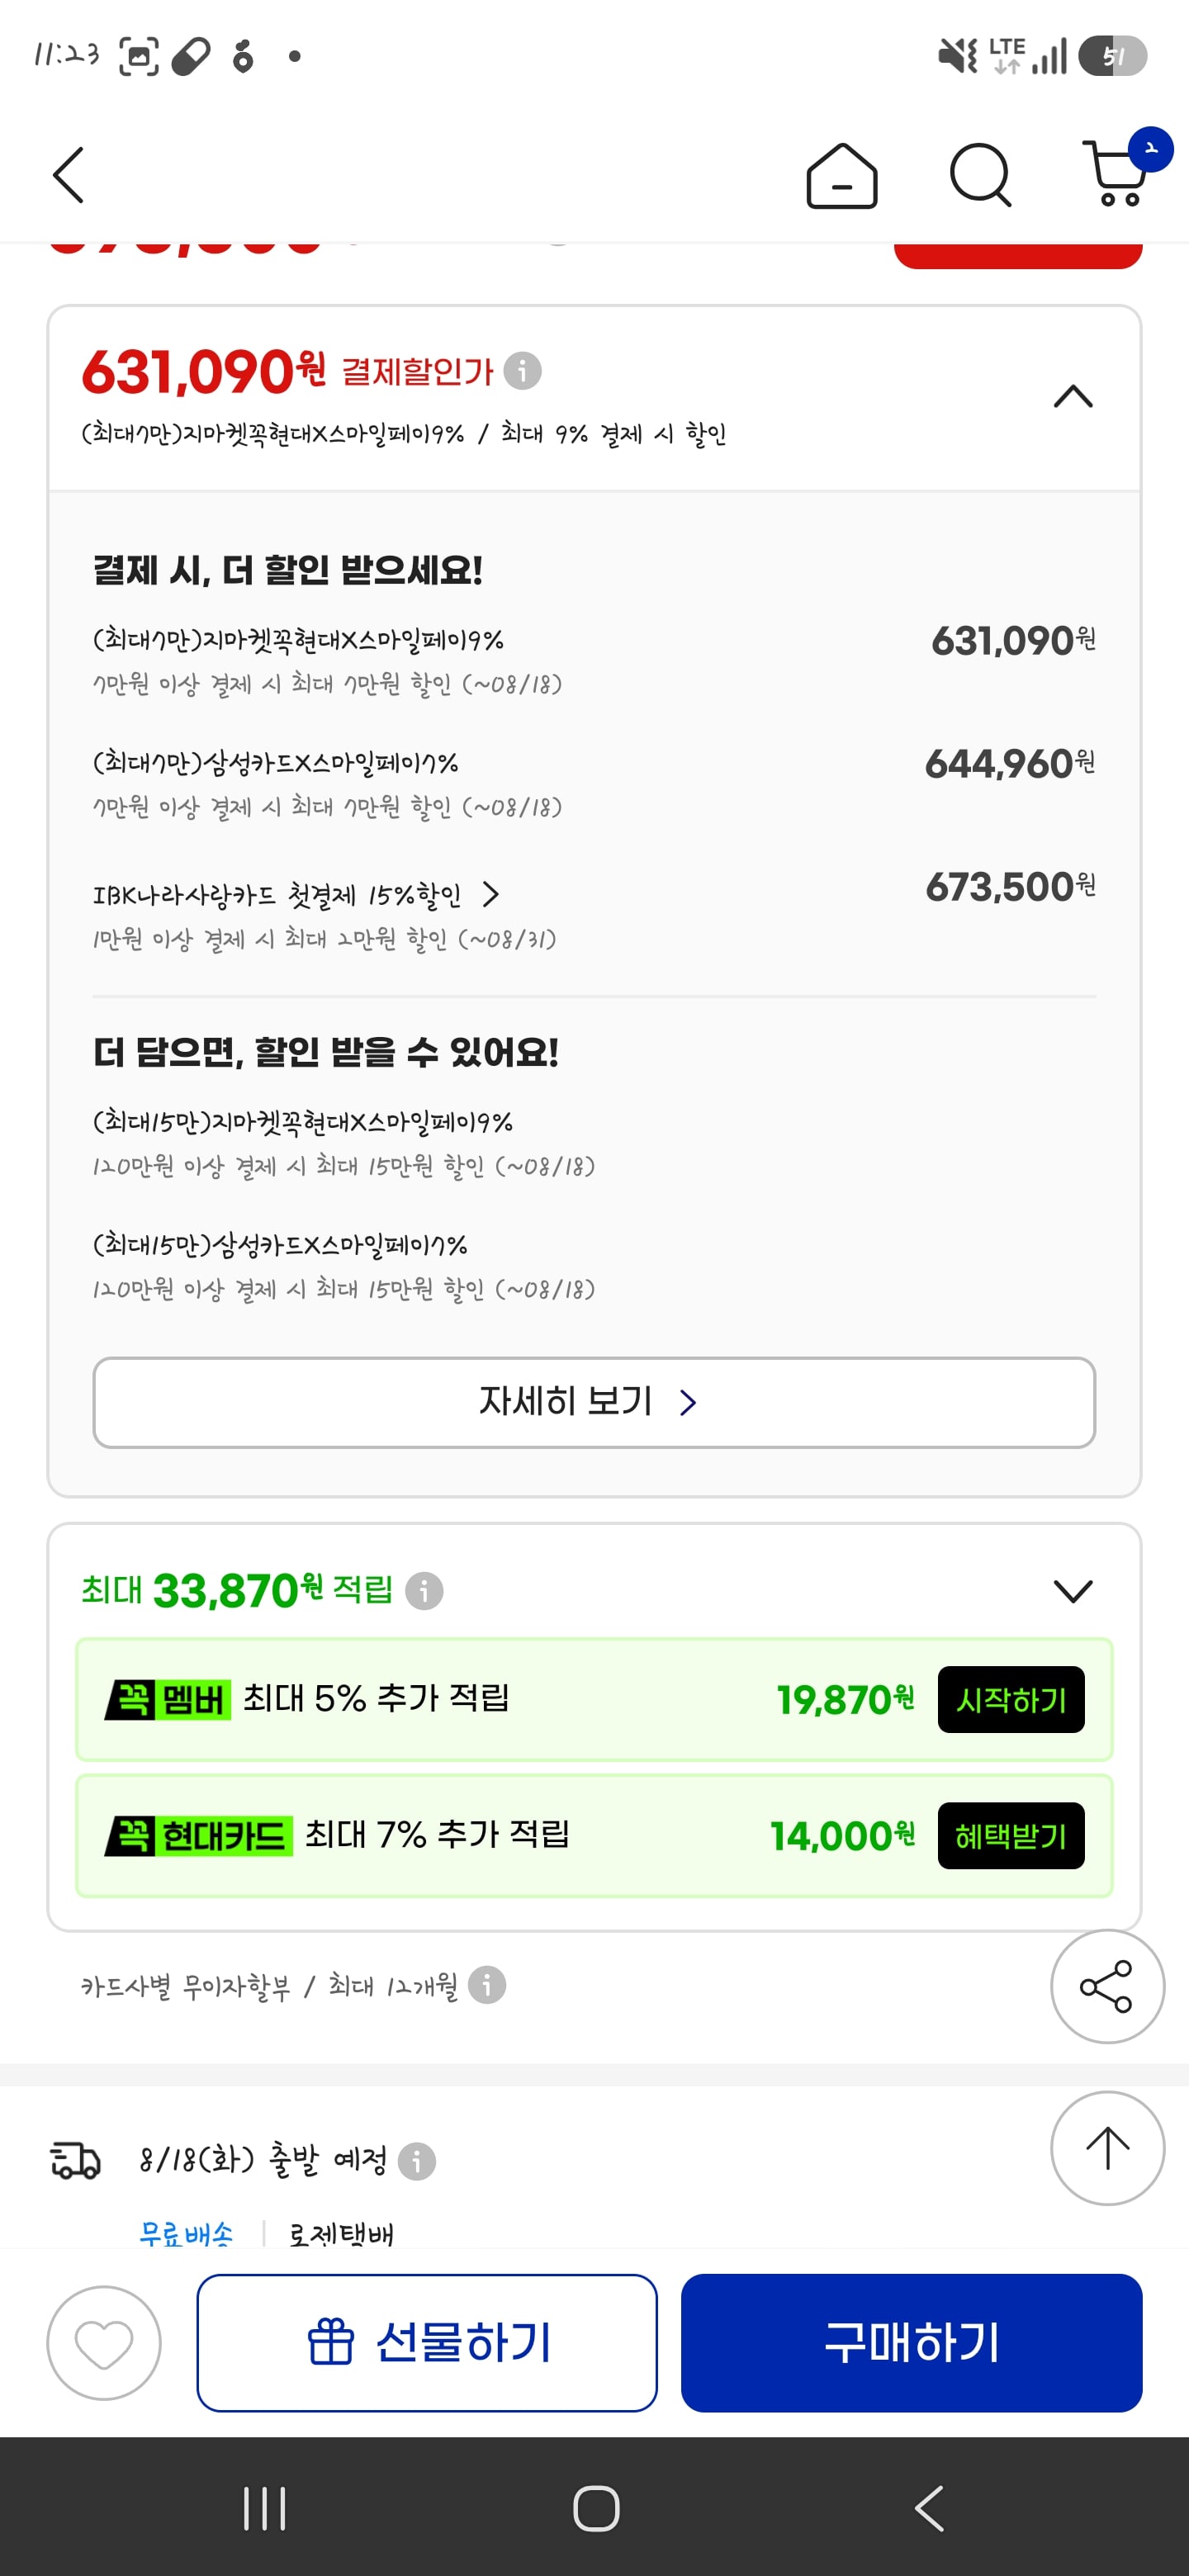Expand the 최대 33,870원 적립 section
The width and height of the screenshot is (1189, 2576).
(1073, 1590)
